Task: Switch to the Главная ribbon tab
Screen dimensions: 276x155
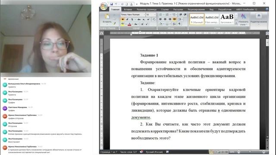Action: [x=115, y=9]
